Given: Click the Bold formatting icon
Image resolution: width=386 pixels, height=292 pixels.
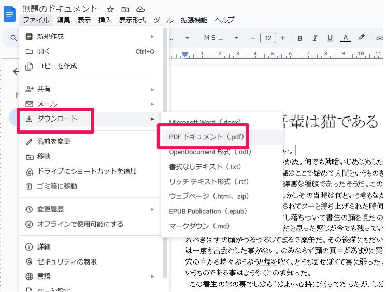Looking at the screenshot, I should (x=300, y=38).
